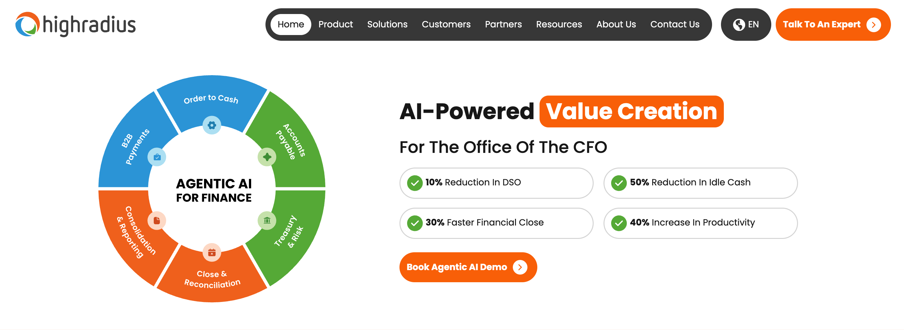
Task: Click the 10% Reduction In DSO checkmark
Action: tap(415, 183)
